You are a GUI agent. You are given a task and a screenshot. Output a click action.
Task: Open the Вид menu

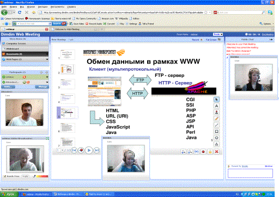pos(22,7)
